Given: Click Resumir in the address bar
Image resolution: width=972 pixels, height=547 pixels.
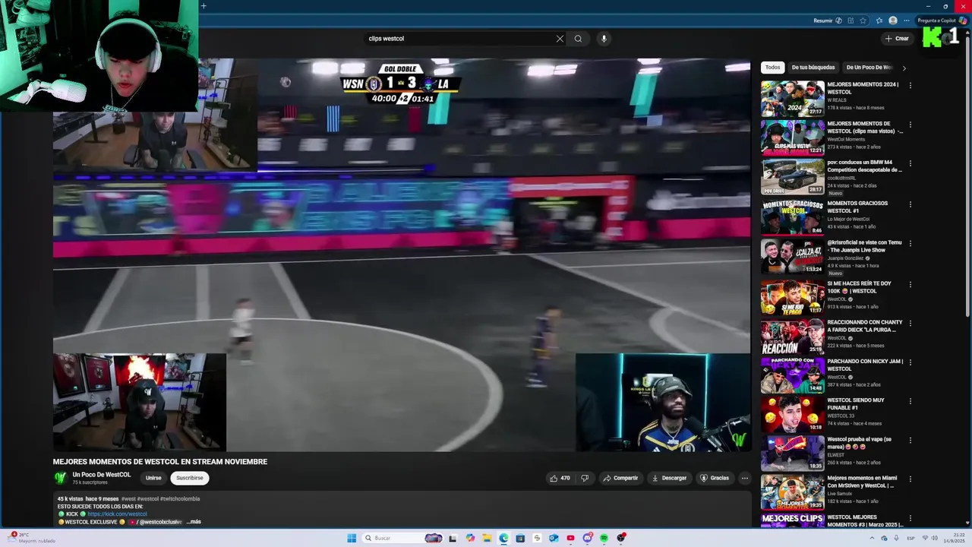Looking at the screenshot, I should [x=823, y=21].
